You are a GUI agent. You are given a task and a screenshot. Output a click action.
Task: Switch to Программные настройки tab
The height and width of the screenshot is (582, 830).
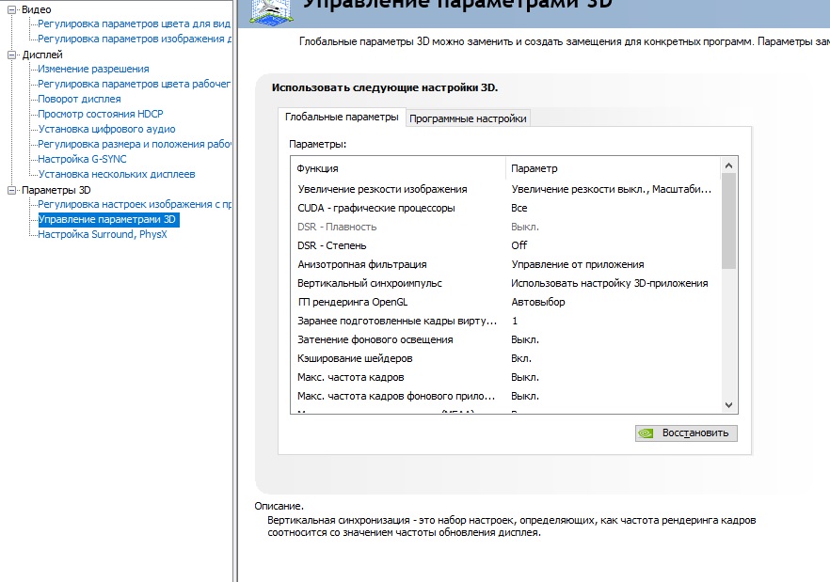click(468, 118)
